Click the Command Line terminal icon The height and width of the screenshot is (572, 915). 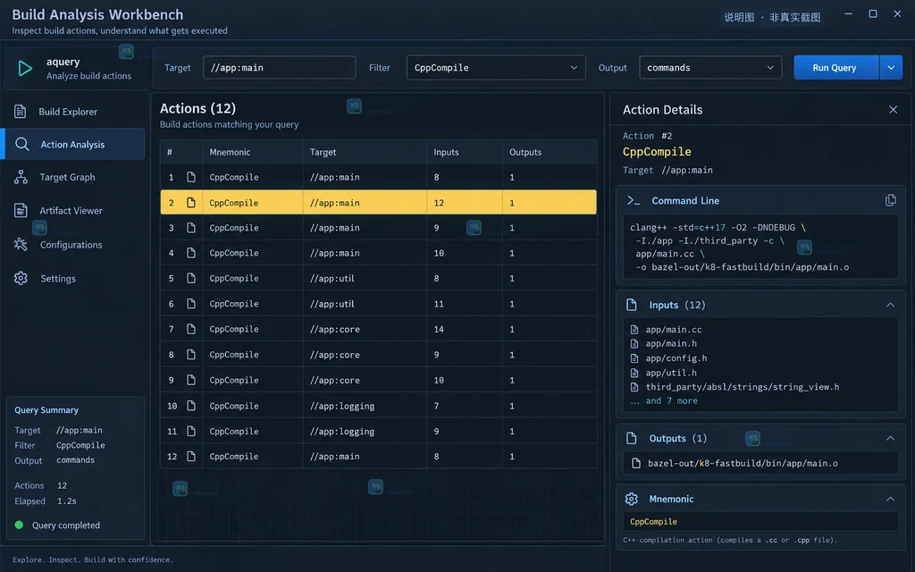(634, 200)
